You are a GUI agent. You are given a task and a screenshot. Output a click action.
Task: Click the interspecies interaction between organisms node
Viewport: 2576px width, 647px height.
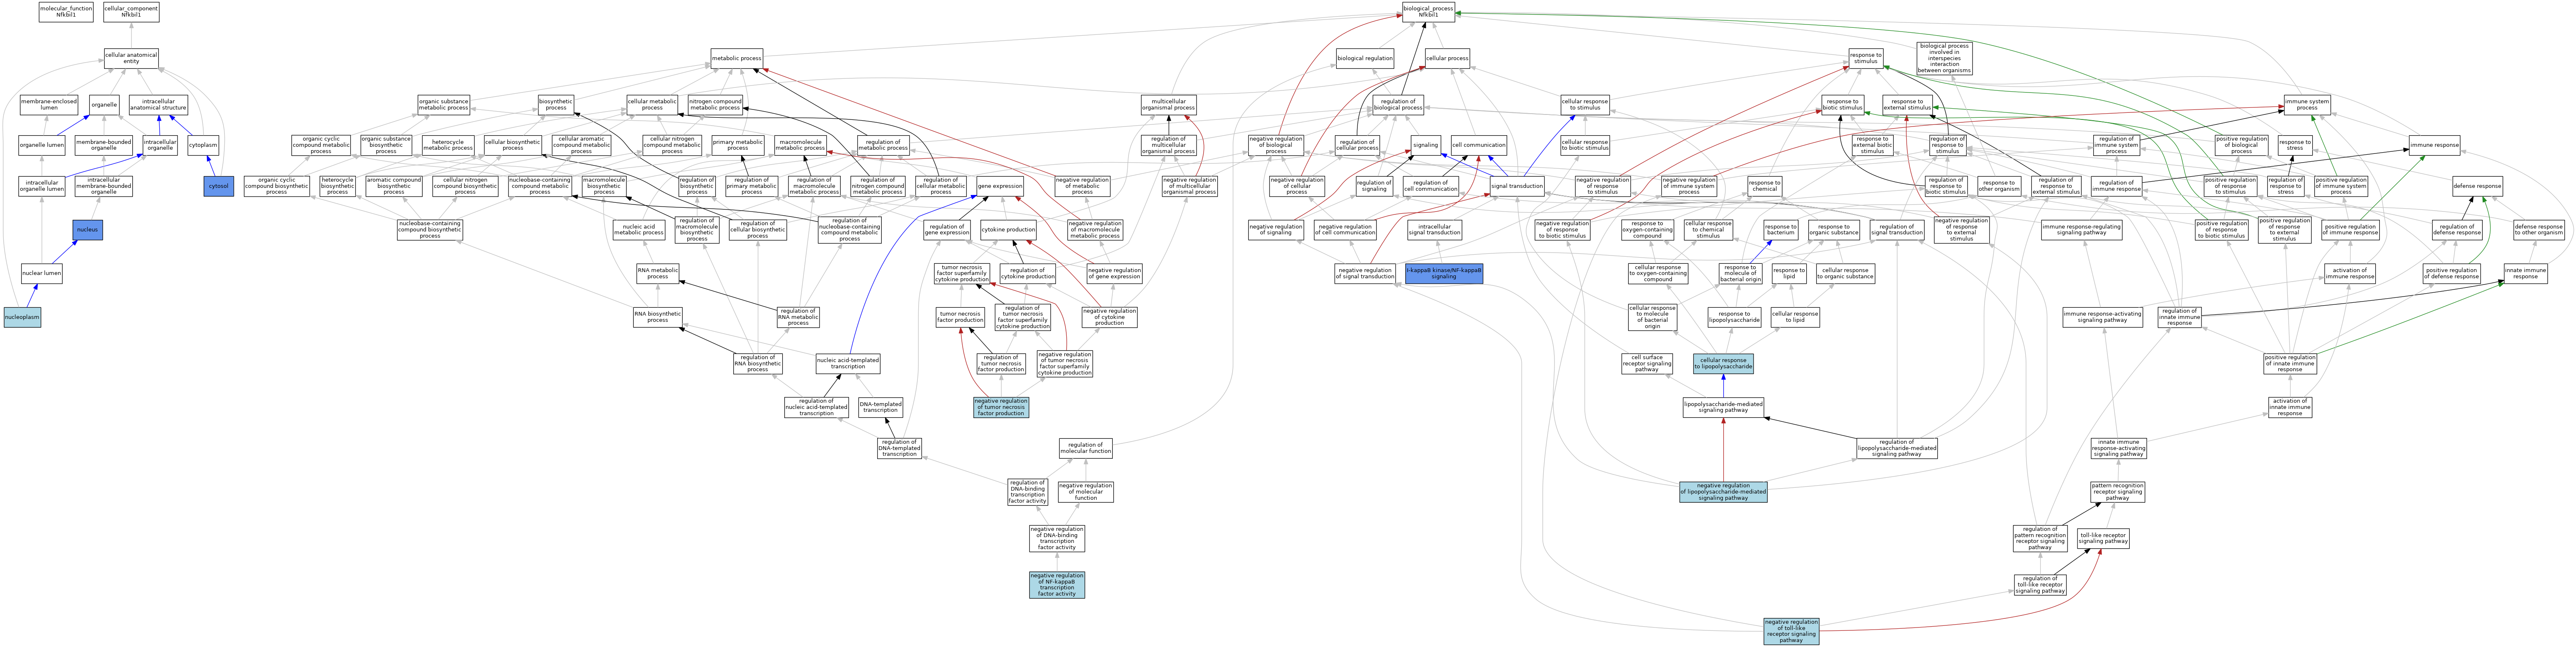(x=1944, y=58)
